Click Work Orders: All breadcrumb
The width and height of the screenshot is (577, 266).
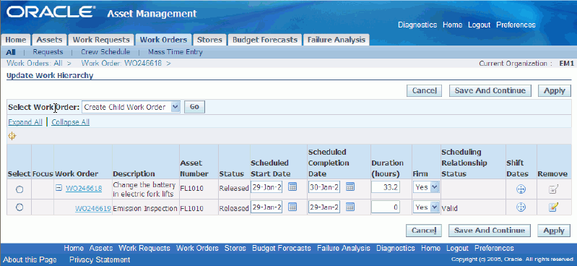[x=35, y=63]
